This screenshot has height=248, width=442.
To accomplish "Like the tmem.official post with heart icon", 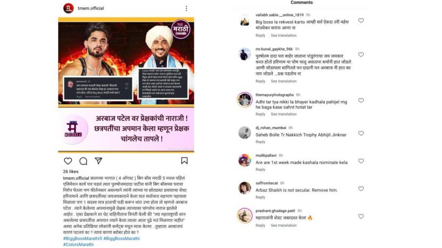I will [x=68, y=161].
